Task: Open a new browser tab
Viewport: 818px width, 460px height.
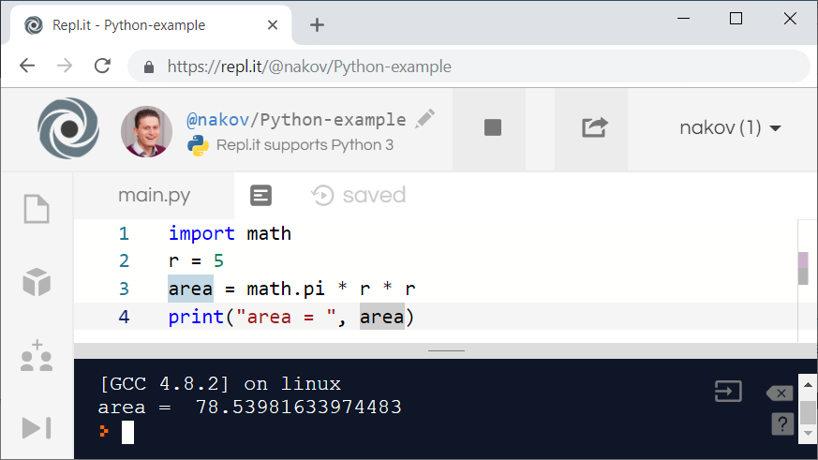Action: (317, 25)
